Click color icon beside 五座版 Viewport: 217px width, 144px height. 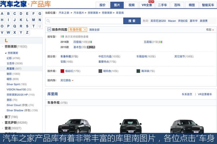coord(161,42)
